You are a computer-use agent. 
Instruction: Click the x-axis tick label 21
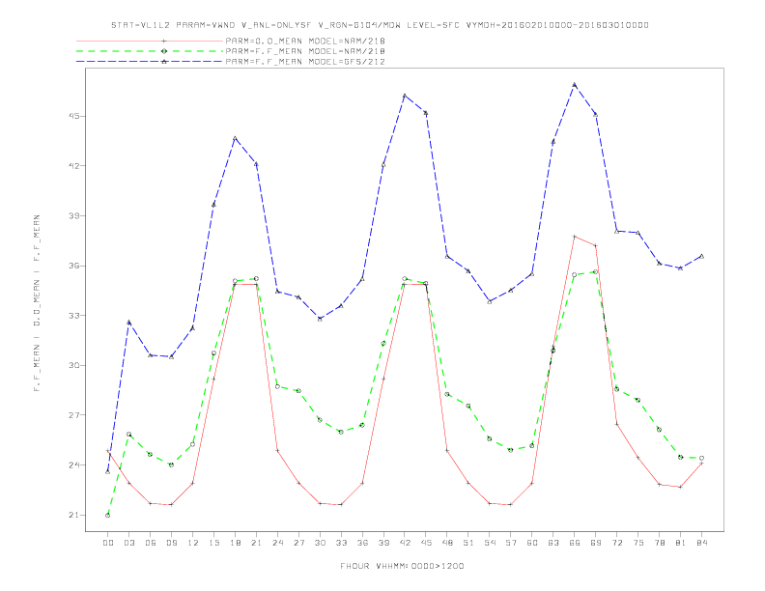(256, 543)
